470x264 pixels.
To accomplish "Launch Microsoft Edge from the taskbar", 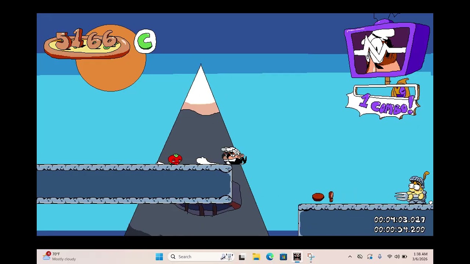I will [270, 257].
